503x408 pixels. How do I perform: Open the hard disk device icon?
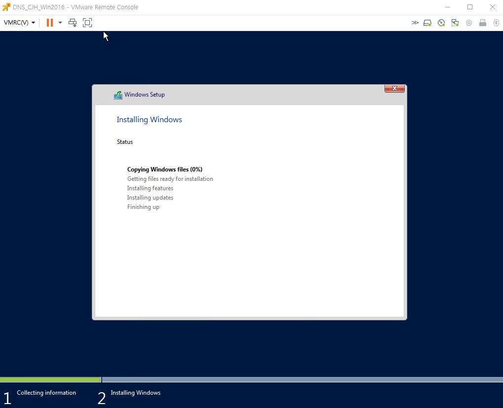(x=427, y=23)
